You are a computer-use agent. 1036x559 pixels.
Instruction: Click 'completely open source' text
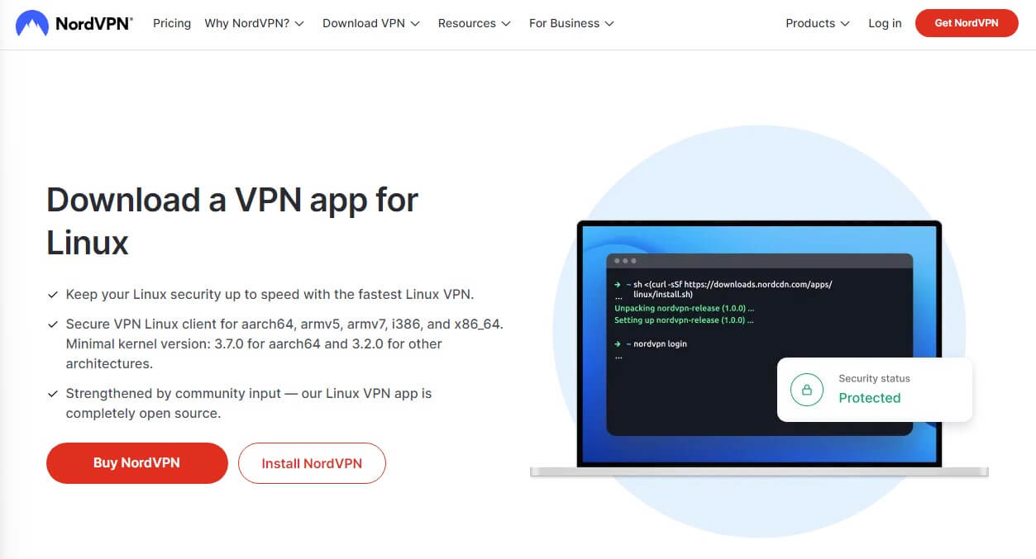pos(143,413)
